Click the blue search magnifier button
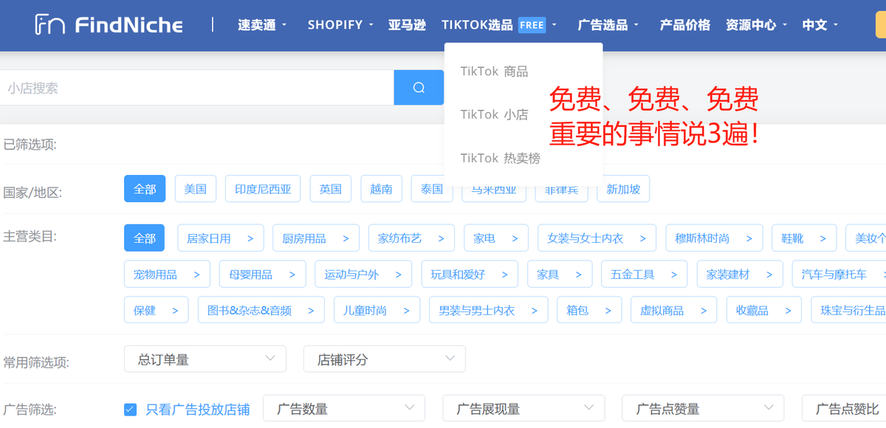This screenshot has height=428, width=886. click(x=419, y=88)
